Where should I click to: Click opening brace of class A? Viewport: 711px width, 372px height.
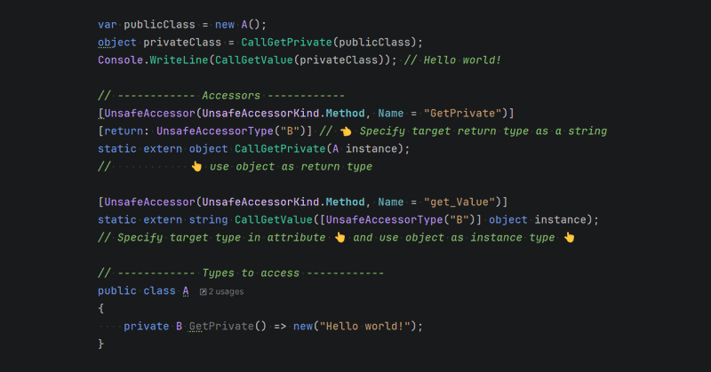pos(100,309)
